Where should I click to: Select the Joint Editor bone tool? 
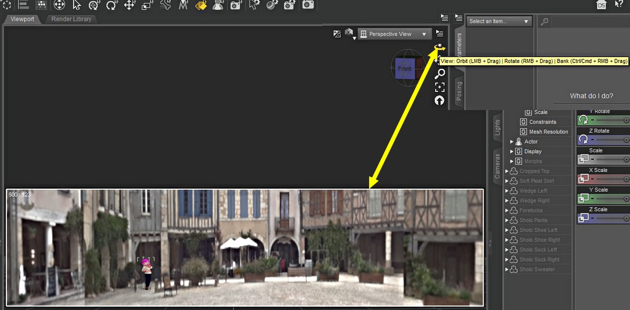(165, 5)
